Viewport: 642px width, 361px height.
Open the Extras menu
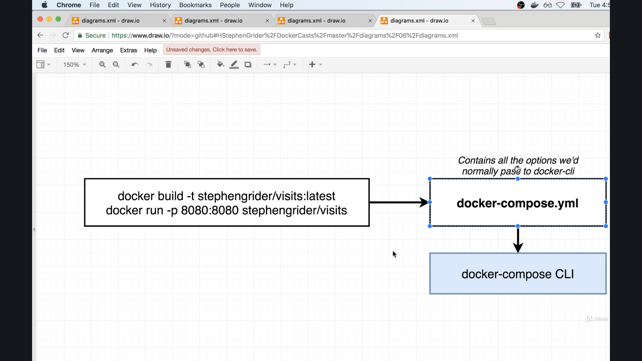pyautogui.click(x=128, y=50)
